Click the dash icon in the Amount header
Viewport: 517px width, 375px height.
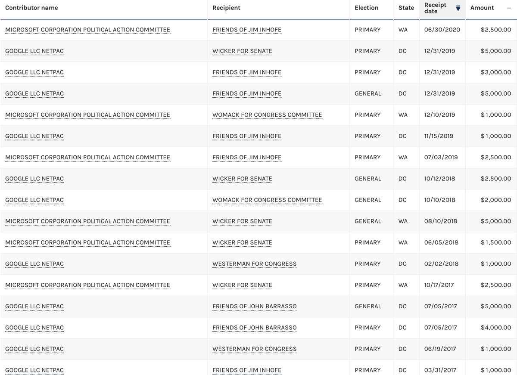pos(509,8)
